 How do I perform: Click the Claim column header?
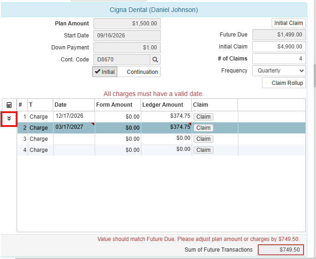(x=215, y=105)
